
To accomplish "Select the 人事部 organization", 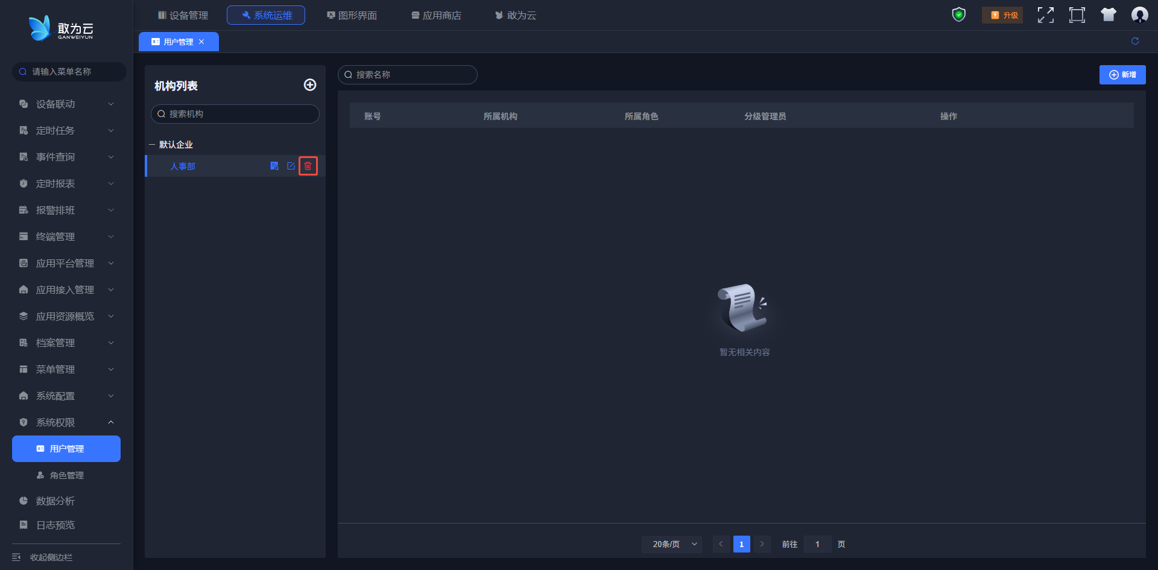I will [x=183, y=166].
